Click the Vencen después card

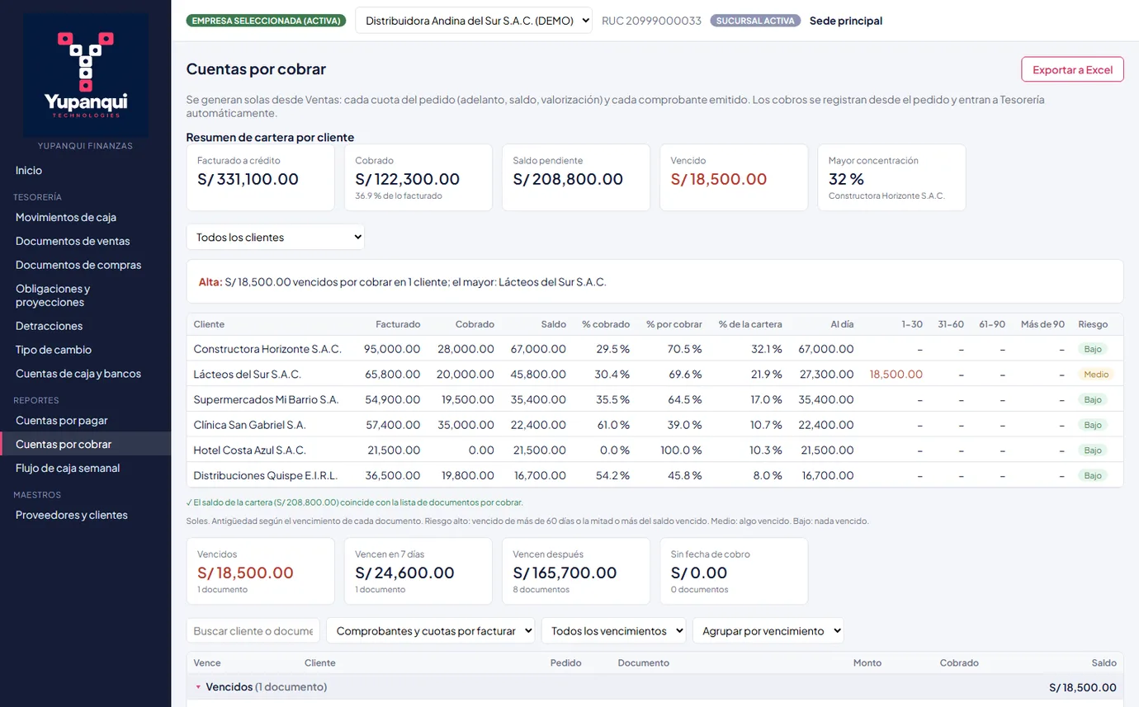(x=576, y=571)
